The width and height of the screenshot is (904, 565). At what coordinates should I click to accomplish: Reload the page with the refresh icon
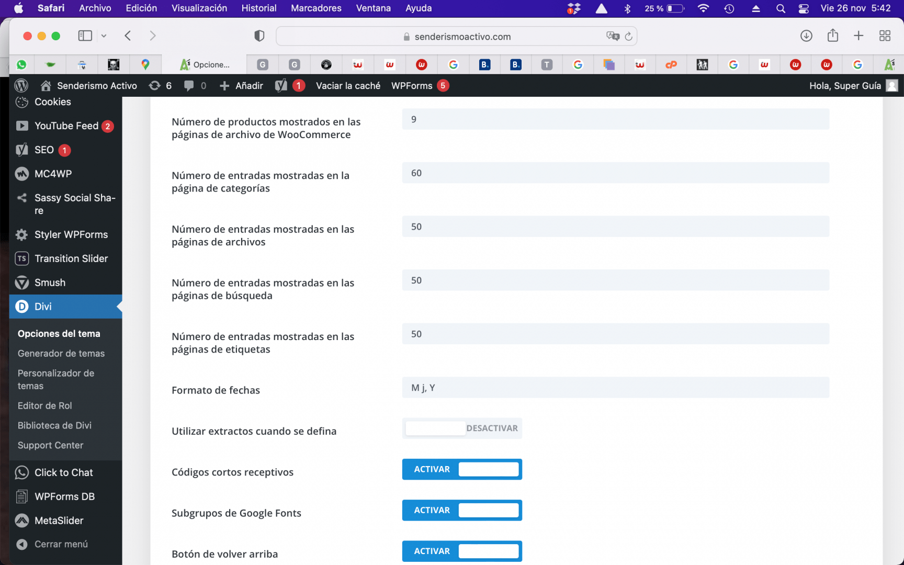click(628, 37)
